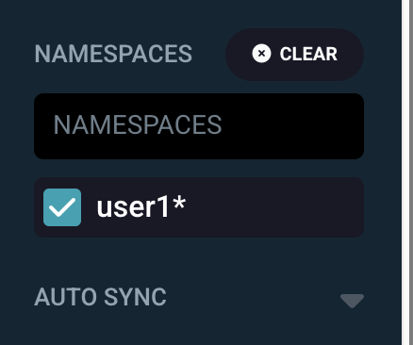Viewport: 413px width, 345px height.
Task: Open the Auto Sync dropdown arrow
Action: click(x=352, y=301)
